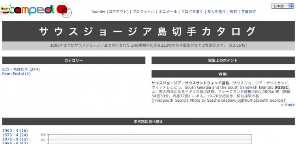Screen dimensions: 296x144
Task: Open the プロフィール profile link
Action: (143, 11)
